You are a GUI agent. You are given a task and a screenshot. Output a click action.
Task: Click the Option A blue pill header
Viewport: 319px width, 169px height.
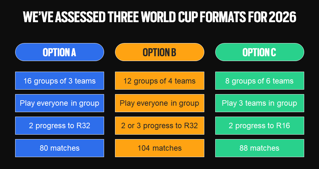pyautogui.click(x=60, y=52)
